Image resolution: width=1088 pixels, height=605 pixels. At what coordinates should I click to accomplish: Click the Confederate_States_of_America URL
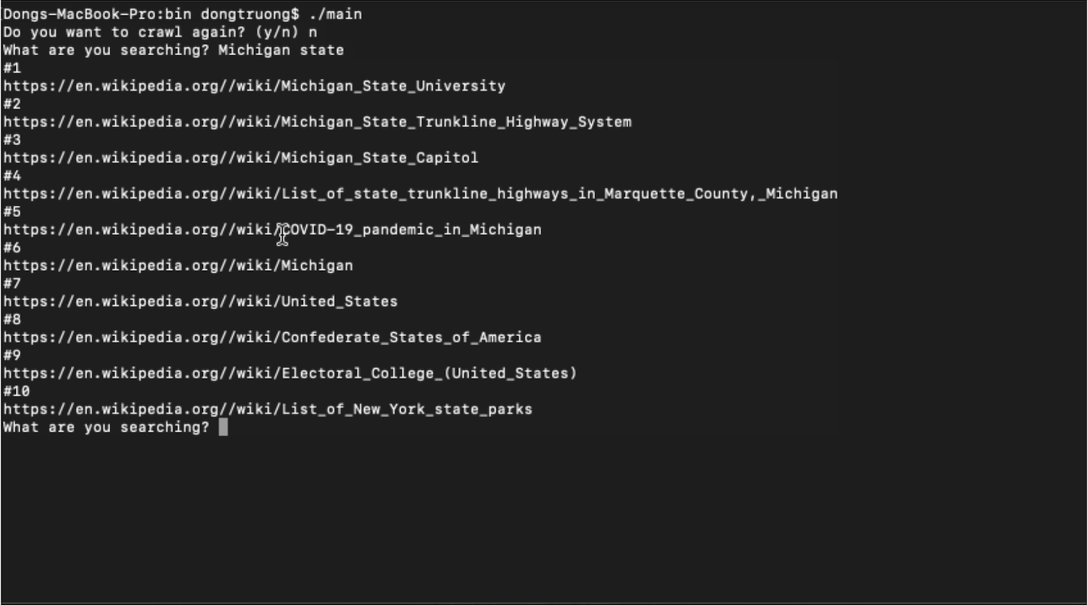(x=272, y=337)
